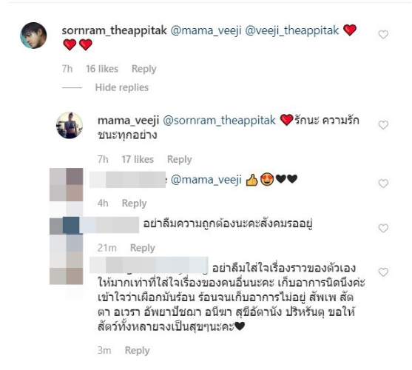This screenshot has width=412, height=370.
Task: Open @mama_veeji mention in first comment
Action: [206, 30]
